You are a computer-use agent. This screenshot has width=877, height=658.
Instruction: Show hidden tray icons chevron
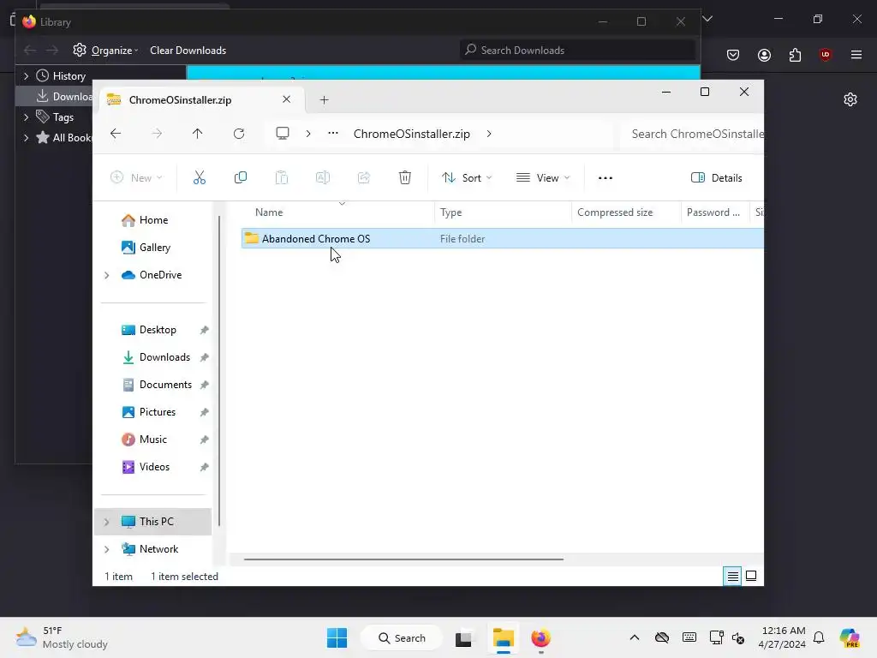(635, 637)
